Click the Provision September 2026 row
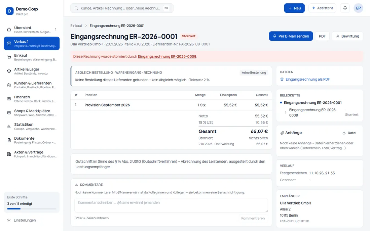 tap(171, 105)
